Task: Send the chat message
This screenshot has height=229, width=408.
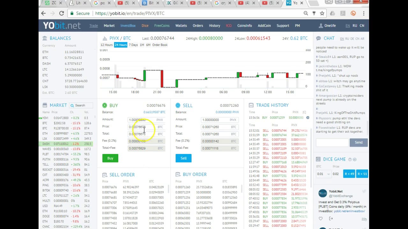Action: pyautogui.click(x=359, y=142)
